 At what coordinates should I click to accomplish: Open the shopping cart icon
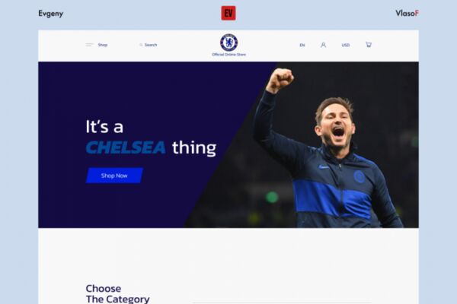point(369,45)
